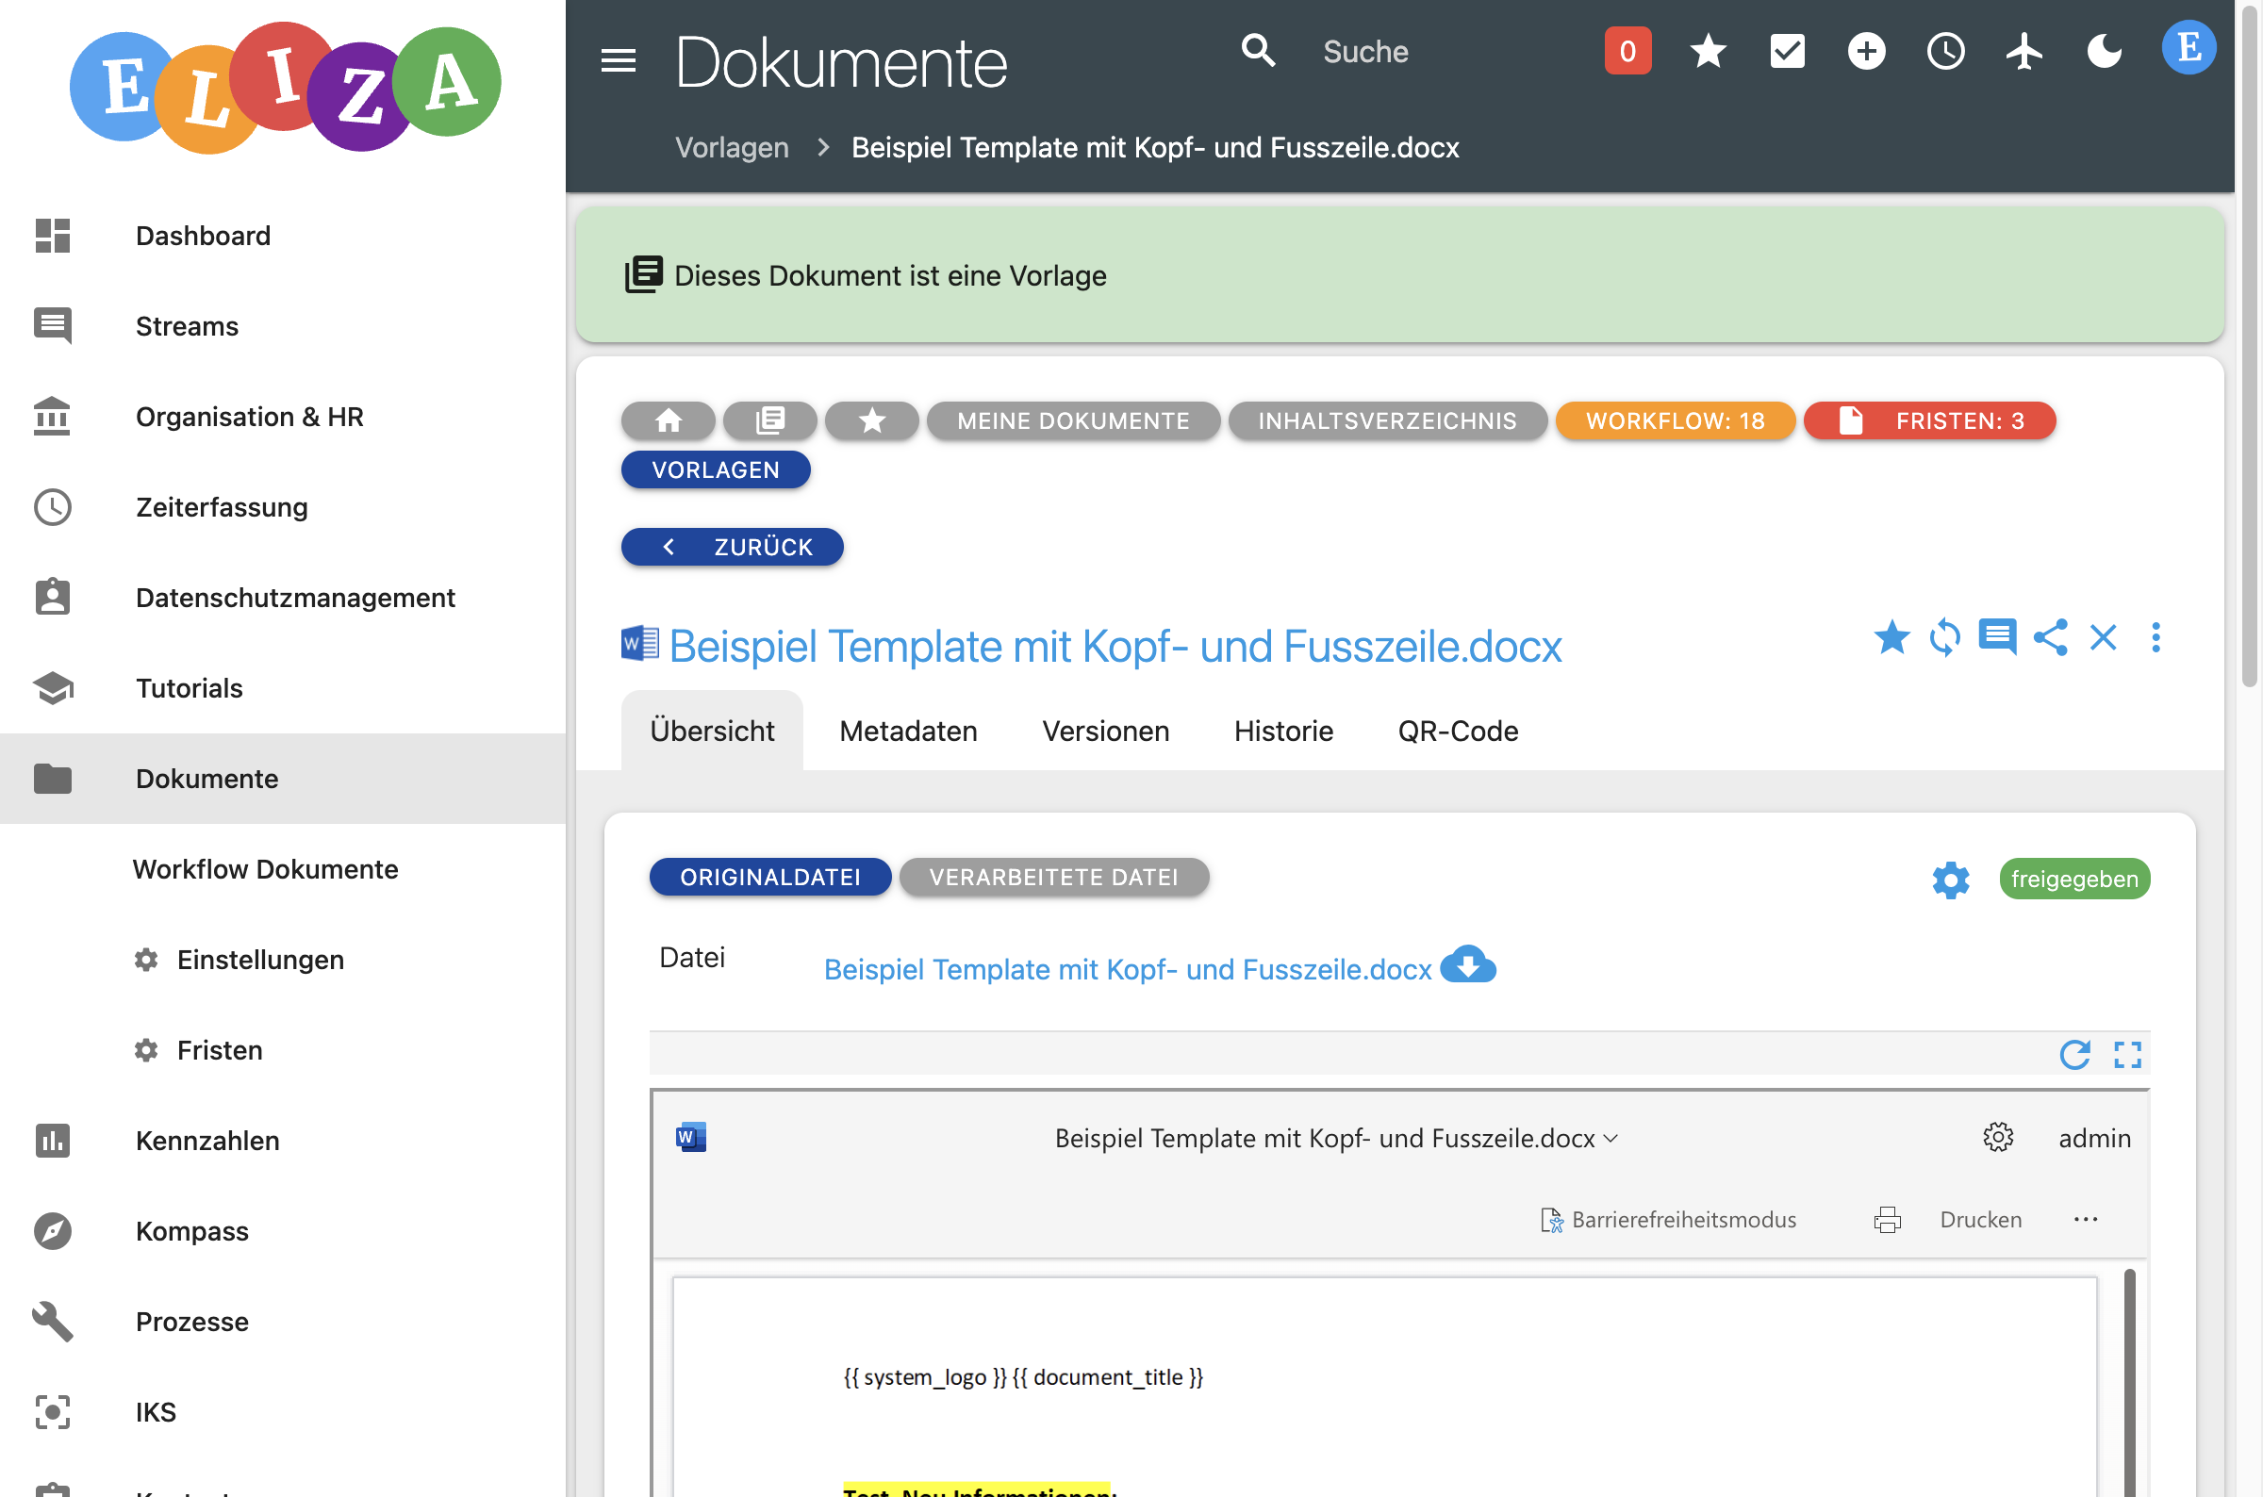Screen dimensions: 2263x1497
Task: Open Workflow Dokumente submenu item
Action: click(283, 870)
